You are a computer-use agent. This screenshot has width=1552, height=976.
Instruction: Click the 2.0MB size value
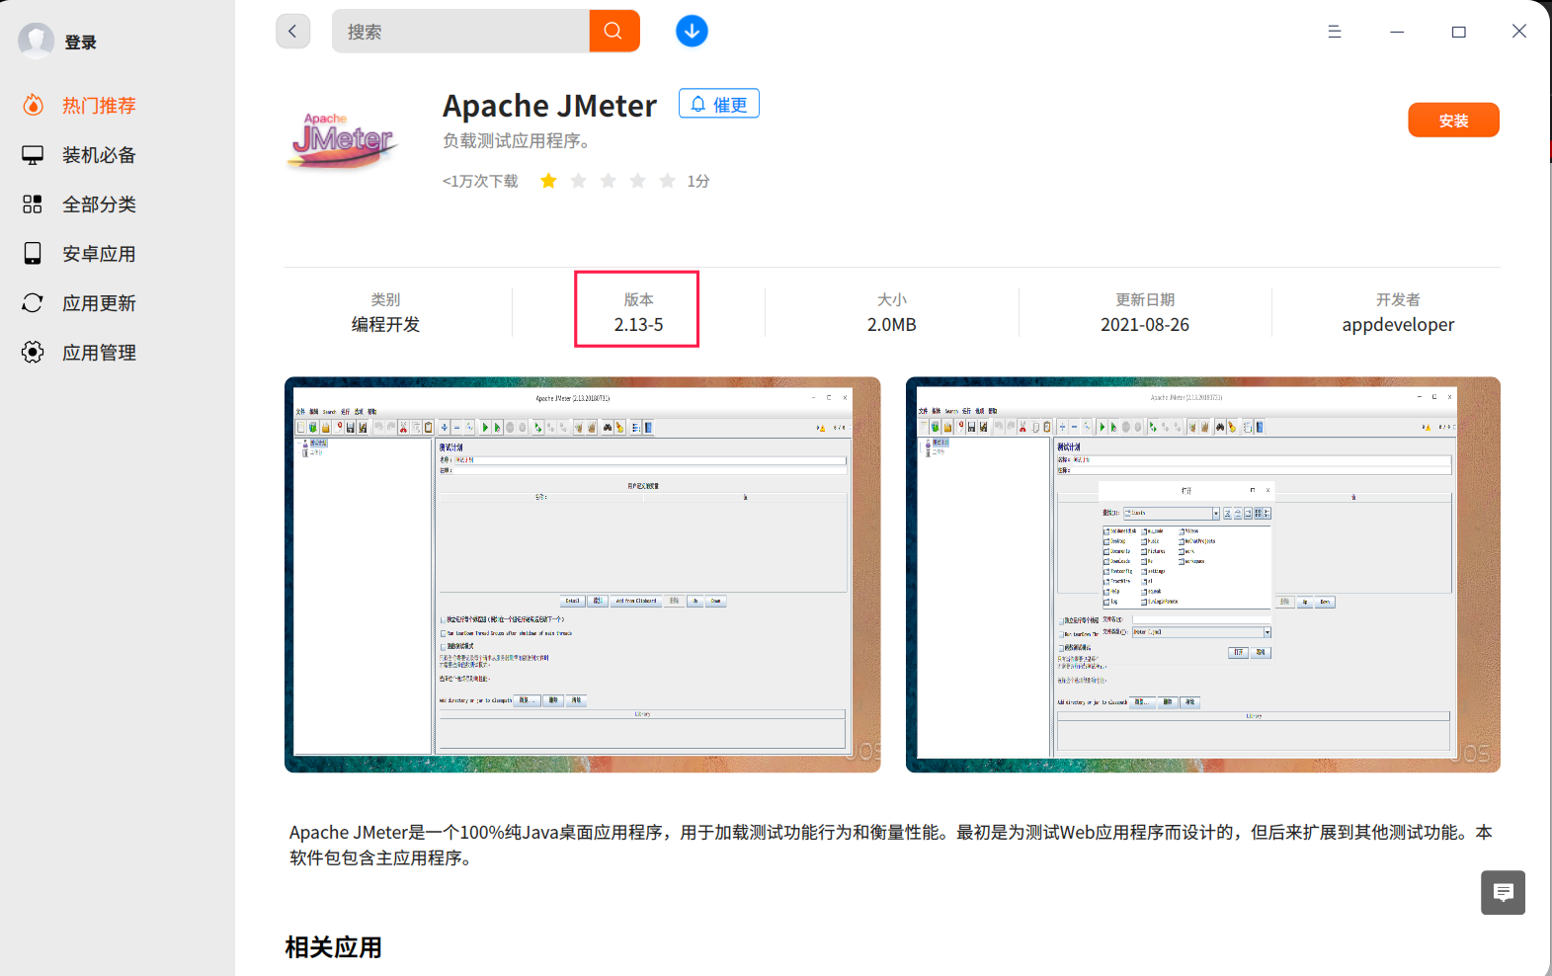[891, 325]
